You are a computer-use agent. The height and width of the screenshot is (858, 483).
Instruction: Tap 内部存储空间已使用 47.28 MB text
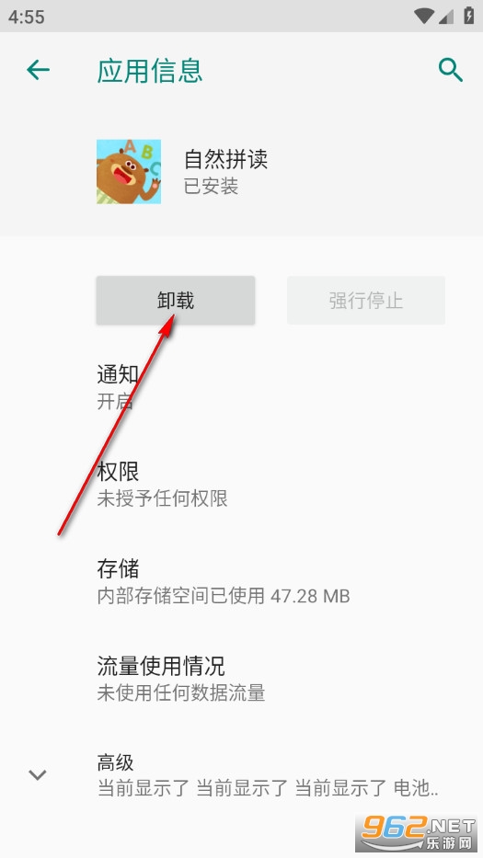pyautogui.click(x=224, y=596)
